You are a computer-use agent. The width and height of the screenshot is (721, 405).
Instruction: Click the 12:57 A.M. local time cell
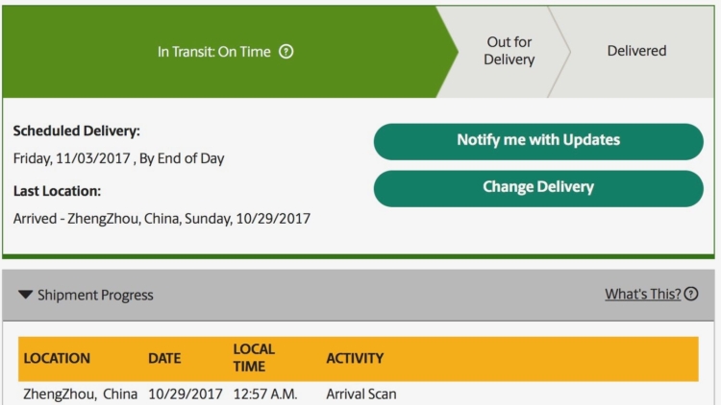(265, 394)
